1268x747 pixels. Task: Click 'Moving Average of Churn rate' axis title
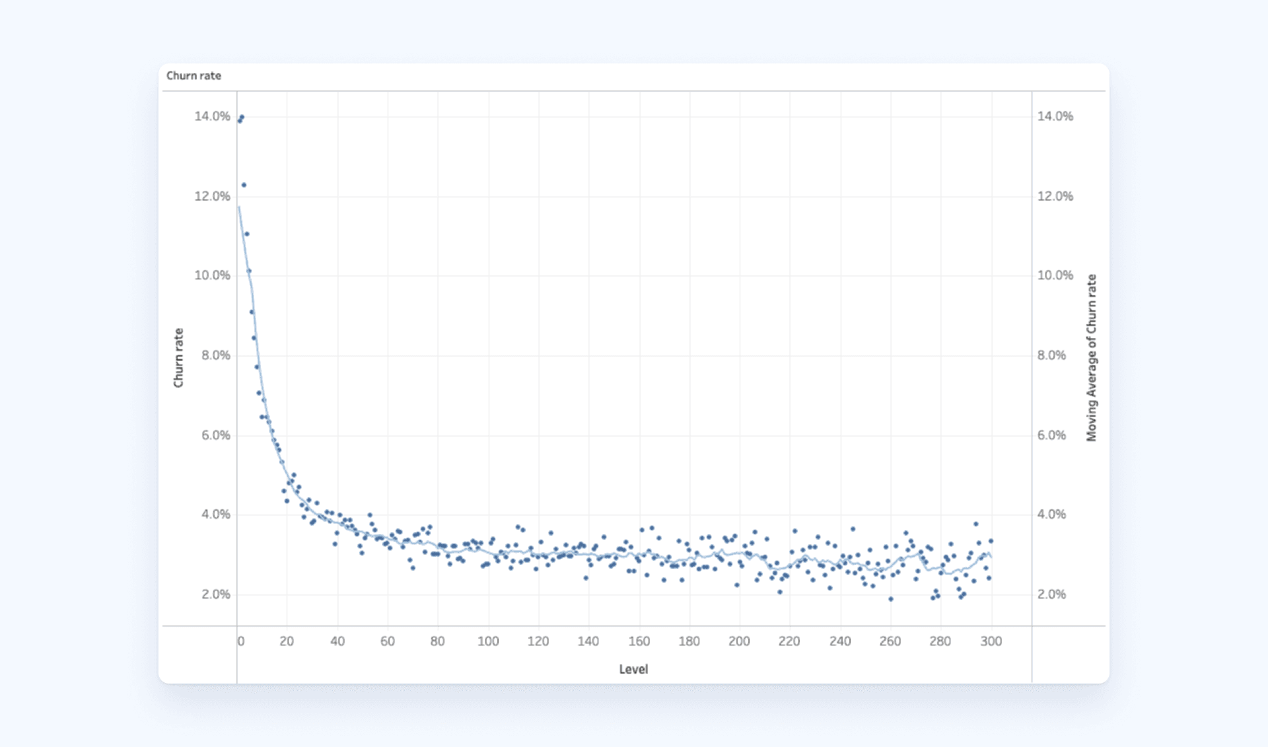click(x=1092, y=357)
